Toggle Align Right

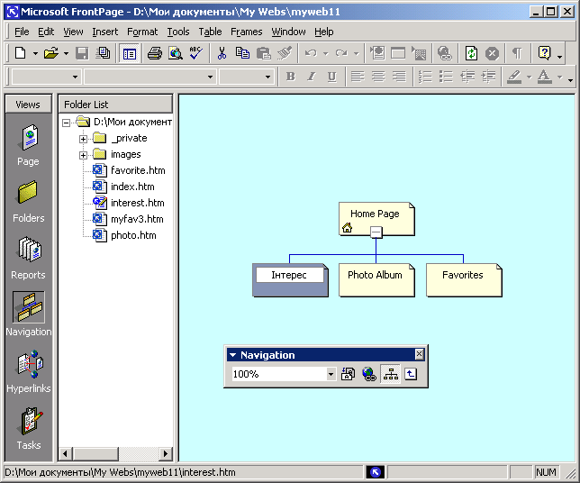point(399,77)
